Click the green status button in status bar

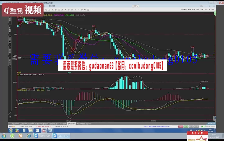coord(186,127)
